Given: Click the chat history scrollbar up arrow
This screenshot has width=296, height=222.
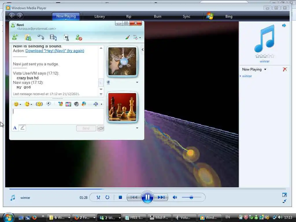Looking at the screenshot, I should click(x=101, y=48).
